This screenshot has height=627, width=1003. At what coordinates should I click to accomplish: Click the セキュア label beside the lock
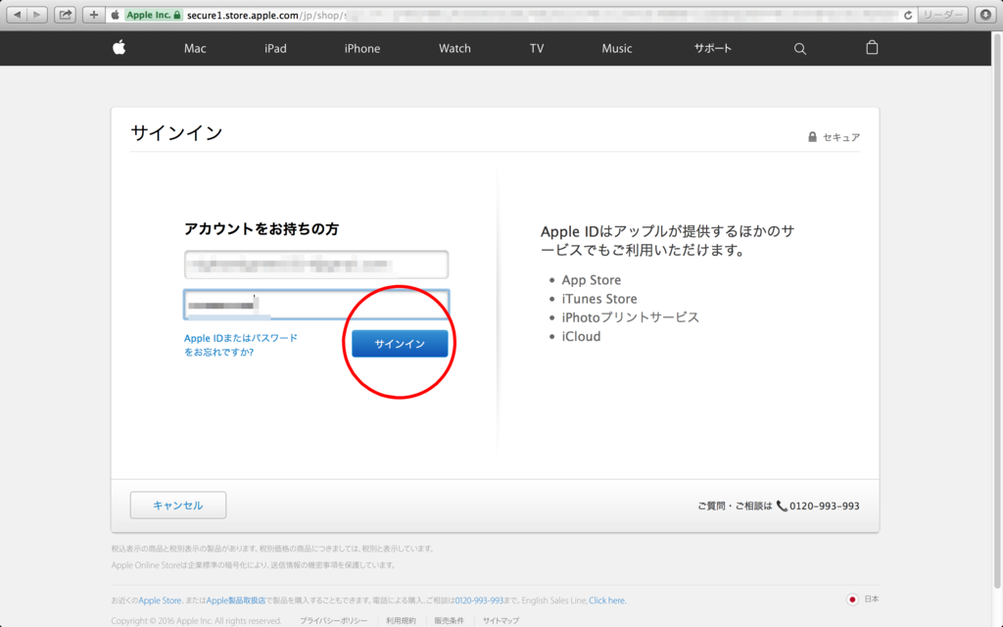[840, 137]
